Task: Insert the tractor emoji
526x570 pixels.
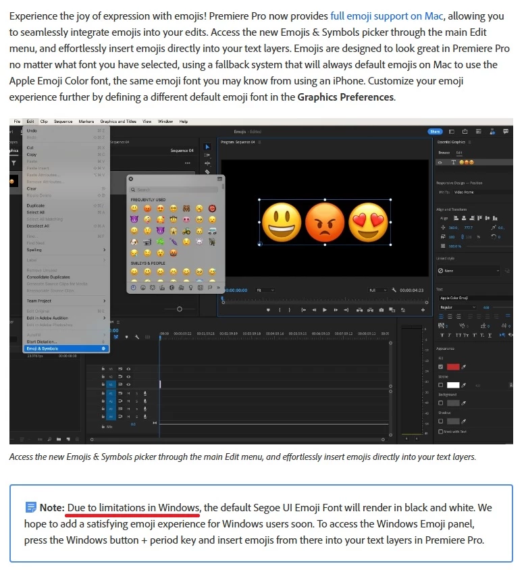Action: coord(186,230)
